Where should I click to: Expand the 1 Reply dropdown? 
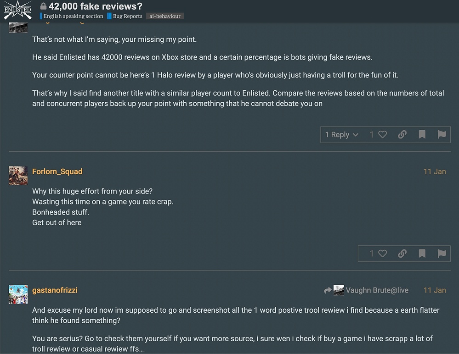coord(342,135)
